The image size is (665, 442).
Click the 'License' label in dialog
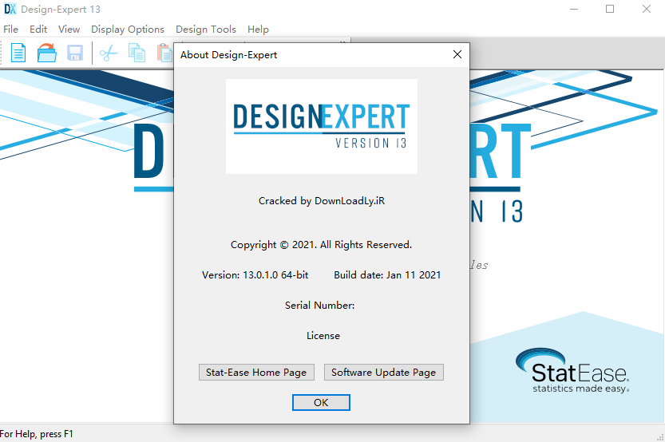[x=323, y=336]
